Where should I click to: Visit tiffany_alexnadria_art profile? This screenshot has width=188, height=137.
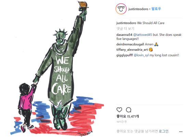pyautogui.click(x=132, y=50)
